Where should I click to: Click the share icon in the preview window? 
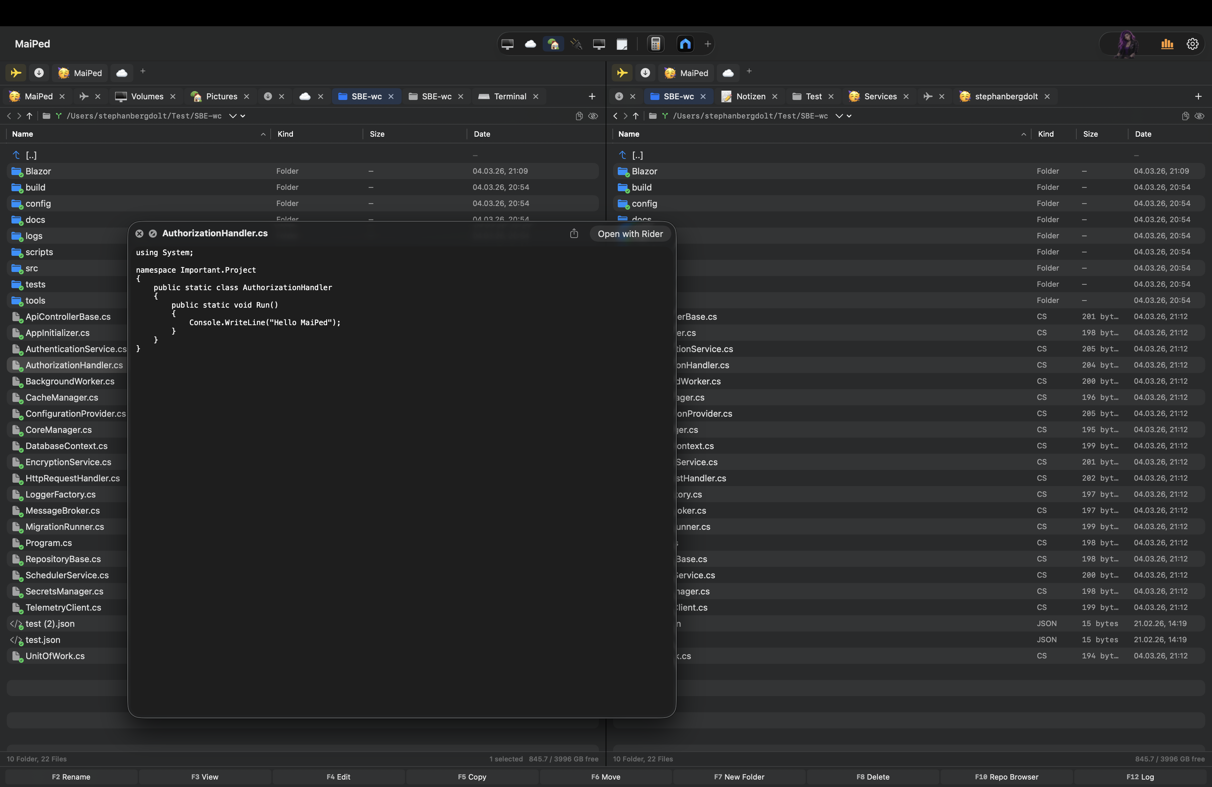click(x=574, y=233)
